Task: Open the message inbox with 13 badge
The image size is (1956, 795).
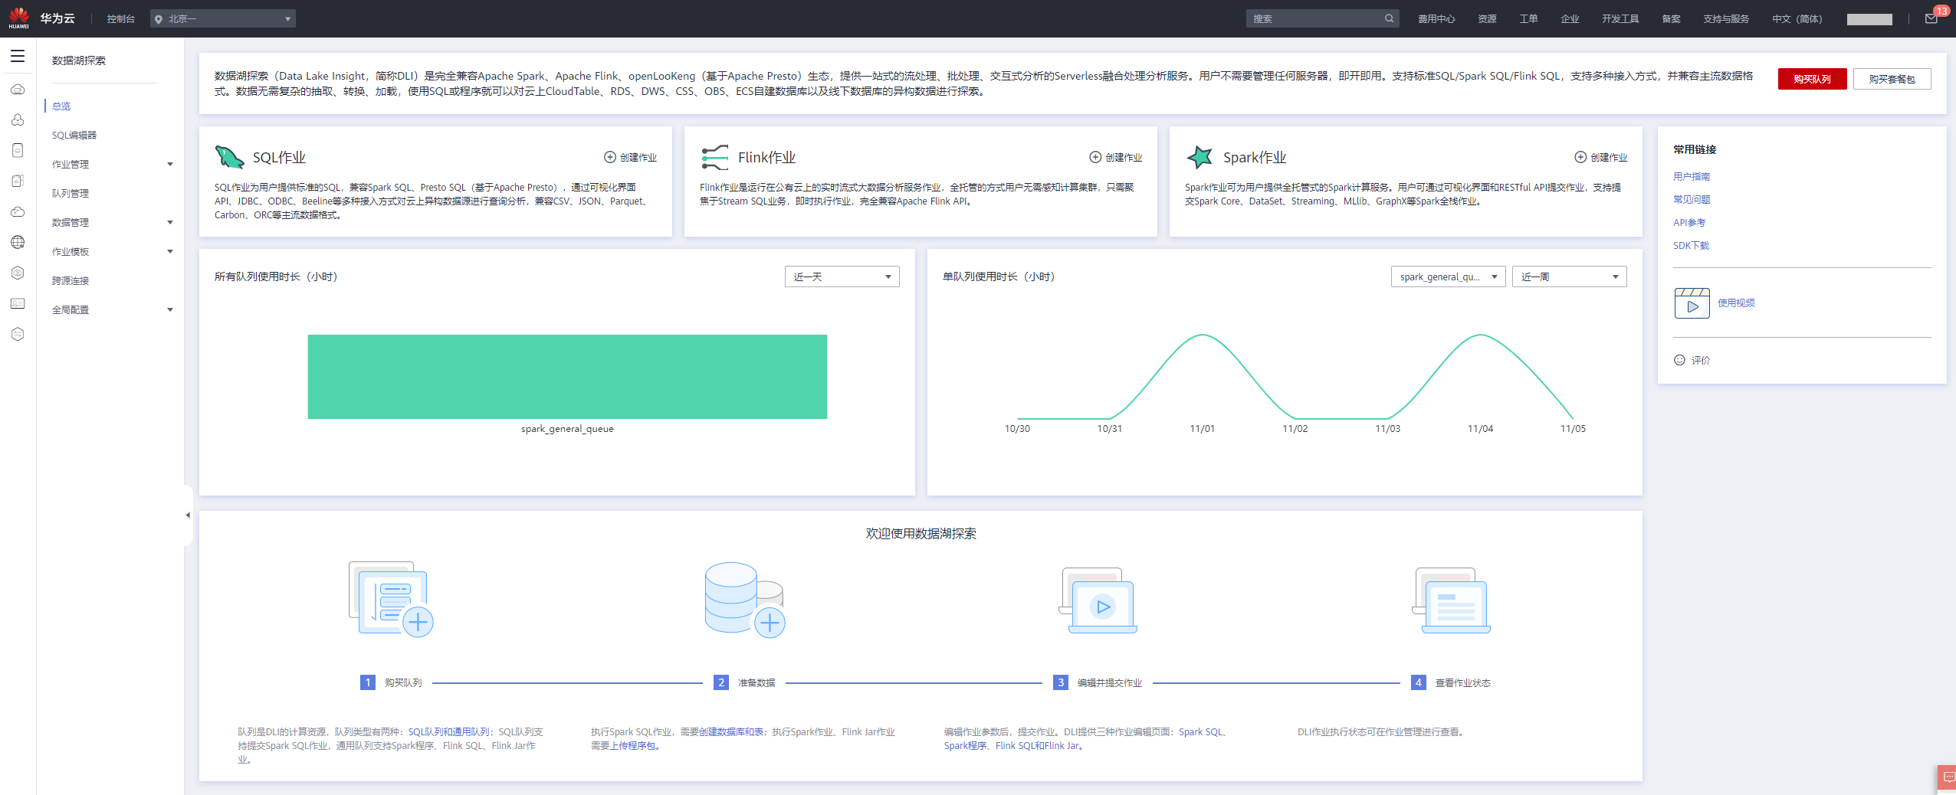Action: tap(1931, 18)
